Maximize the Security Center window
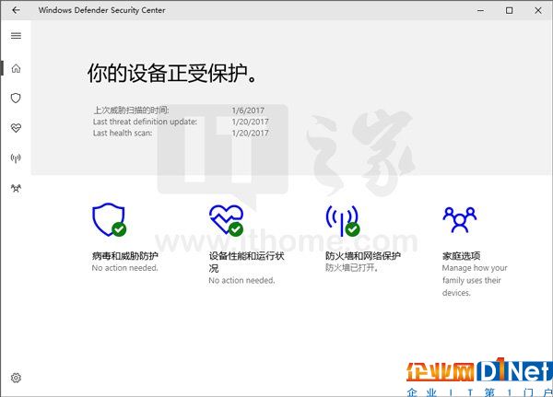The width and height of the screenshot is (553, 397). click(509, 10)
